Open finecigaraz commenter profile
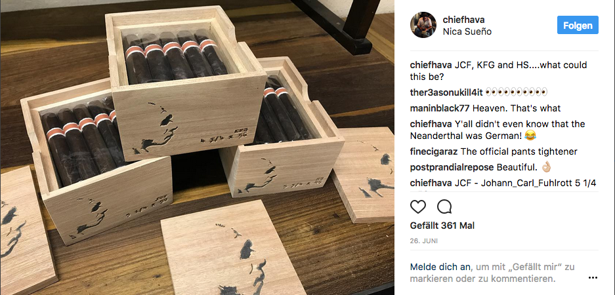 point(434,151)
